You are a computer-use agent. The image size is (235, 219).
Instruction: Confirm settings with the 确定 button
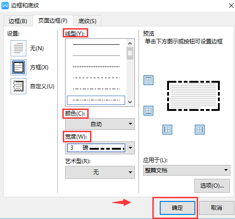177,208
